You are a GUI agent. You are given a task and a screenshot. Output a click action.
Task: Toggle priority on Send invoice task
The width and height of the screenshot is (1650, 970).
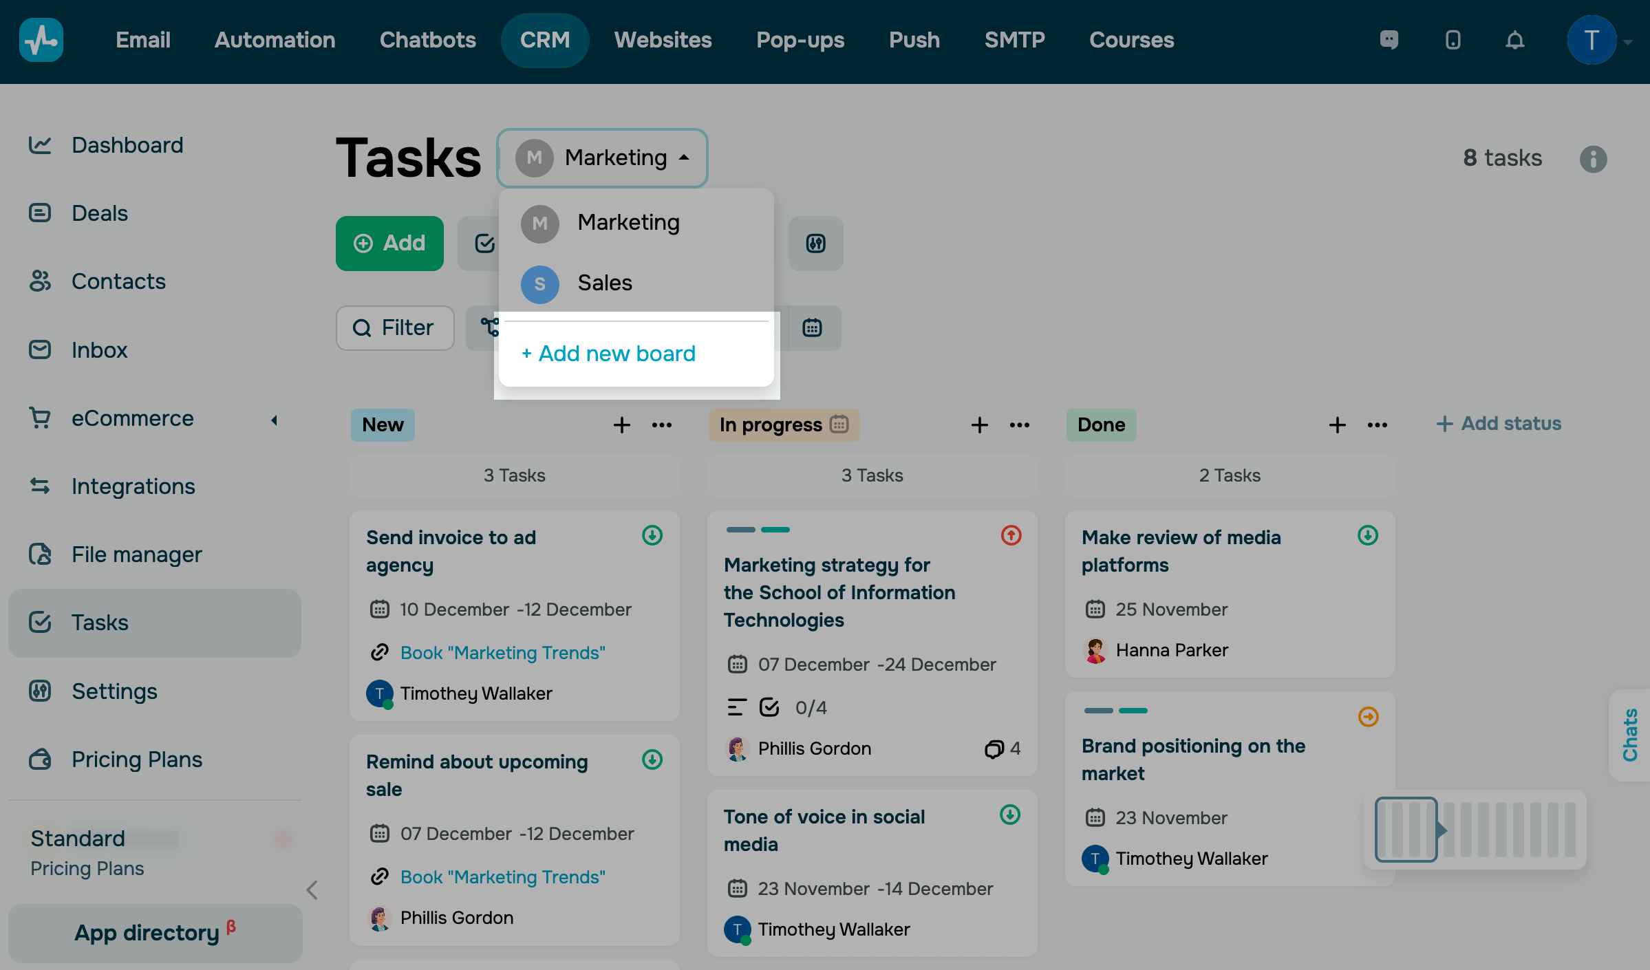pos(652,535)
